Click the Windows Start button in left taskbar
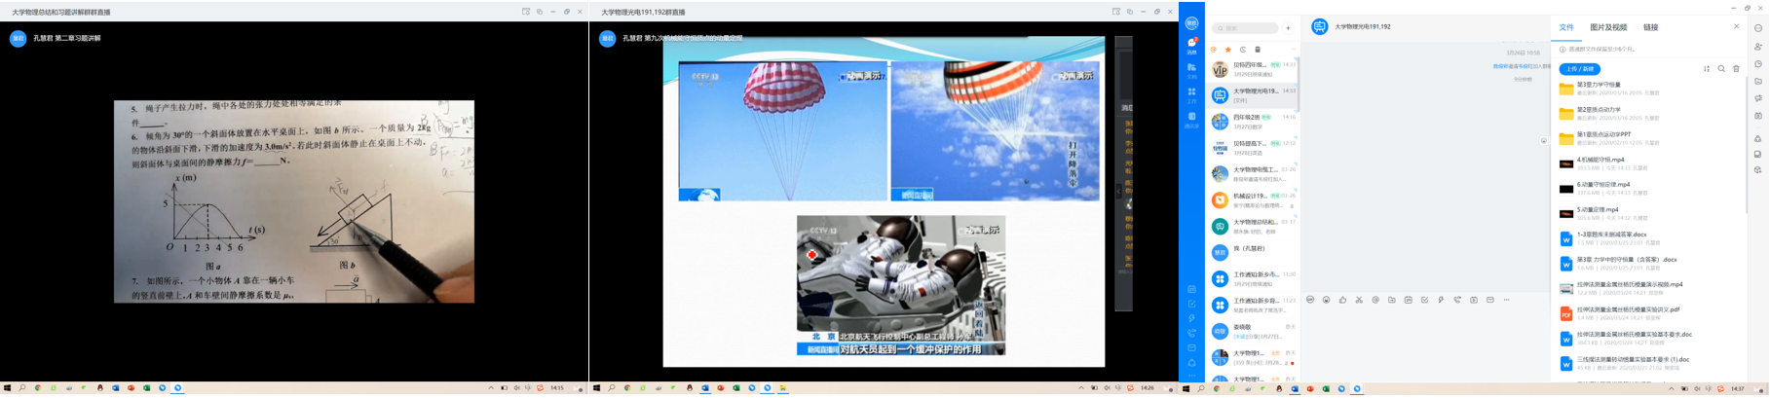Screen dimensions: 1770x398 pos(7,388)
